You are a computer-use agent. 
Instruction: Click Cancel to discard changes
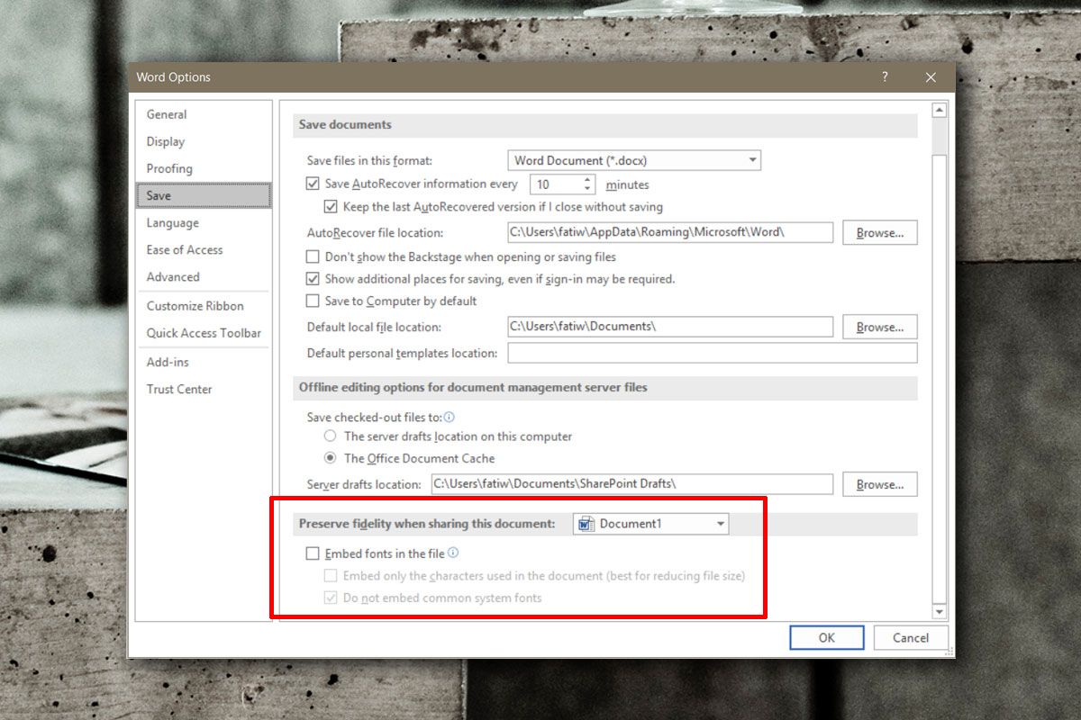coord(910,637)
